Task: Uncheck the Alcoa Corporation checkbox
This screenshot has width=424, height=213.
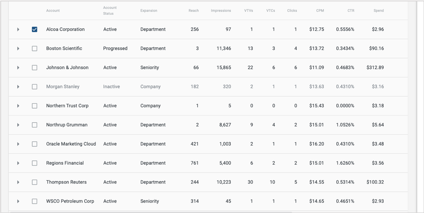Action: (34, 29)
